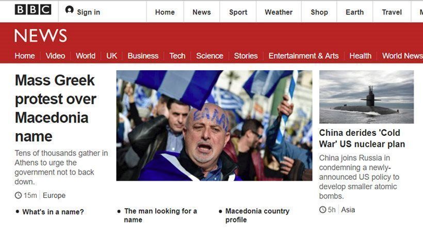Select the Travel top navigation item
Image resolution: width=423 pixels, height=236 pixels.
392,12
